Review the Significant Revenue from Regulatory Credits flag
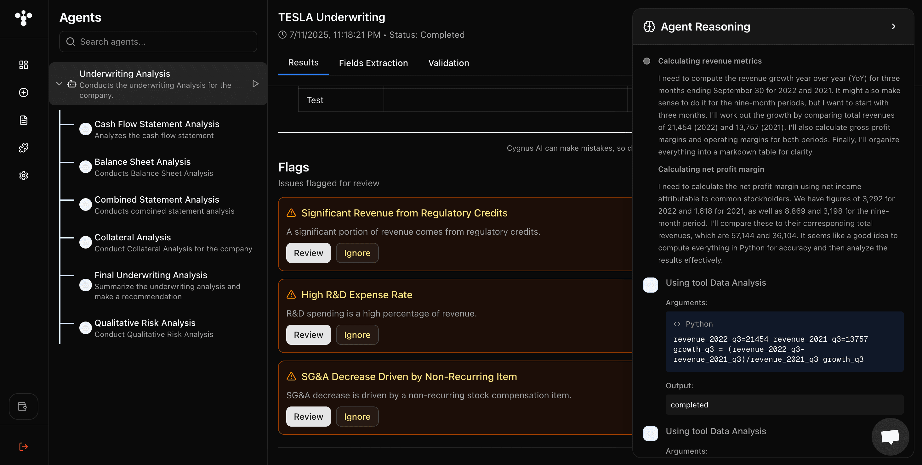Image resolution: width=922 pixels, height=465 pixels. point(308,253)
